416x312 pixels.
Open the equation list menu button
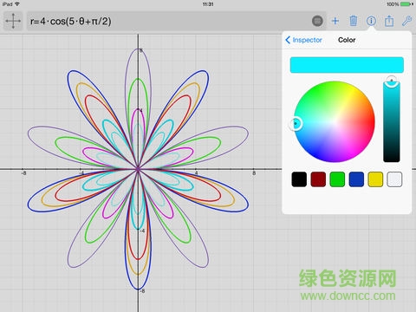(x=317, y=21)
